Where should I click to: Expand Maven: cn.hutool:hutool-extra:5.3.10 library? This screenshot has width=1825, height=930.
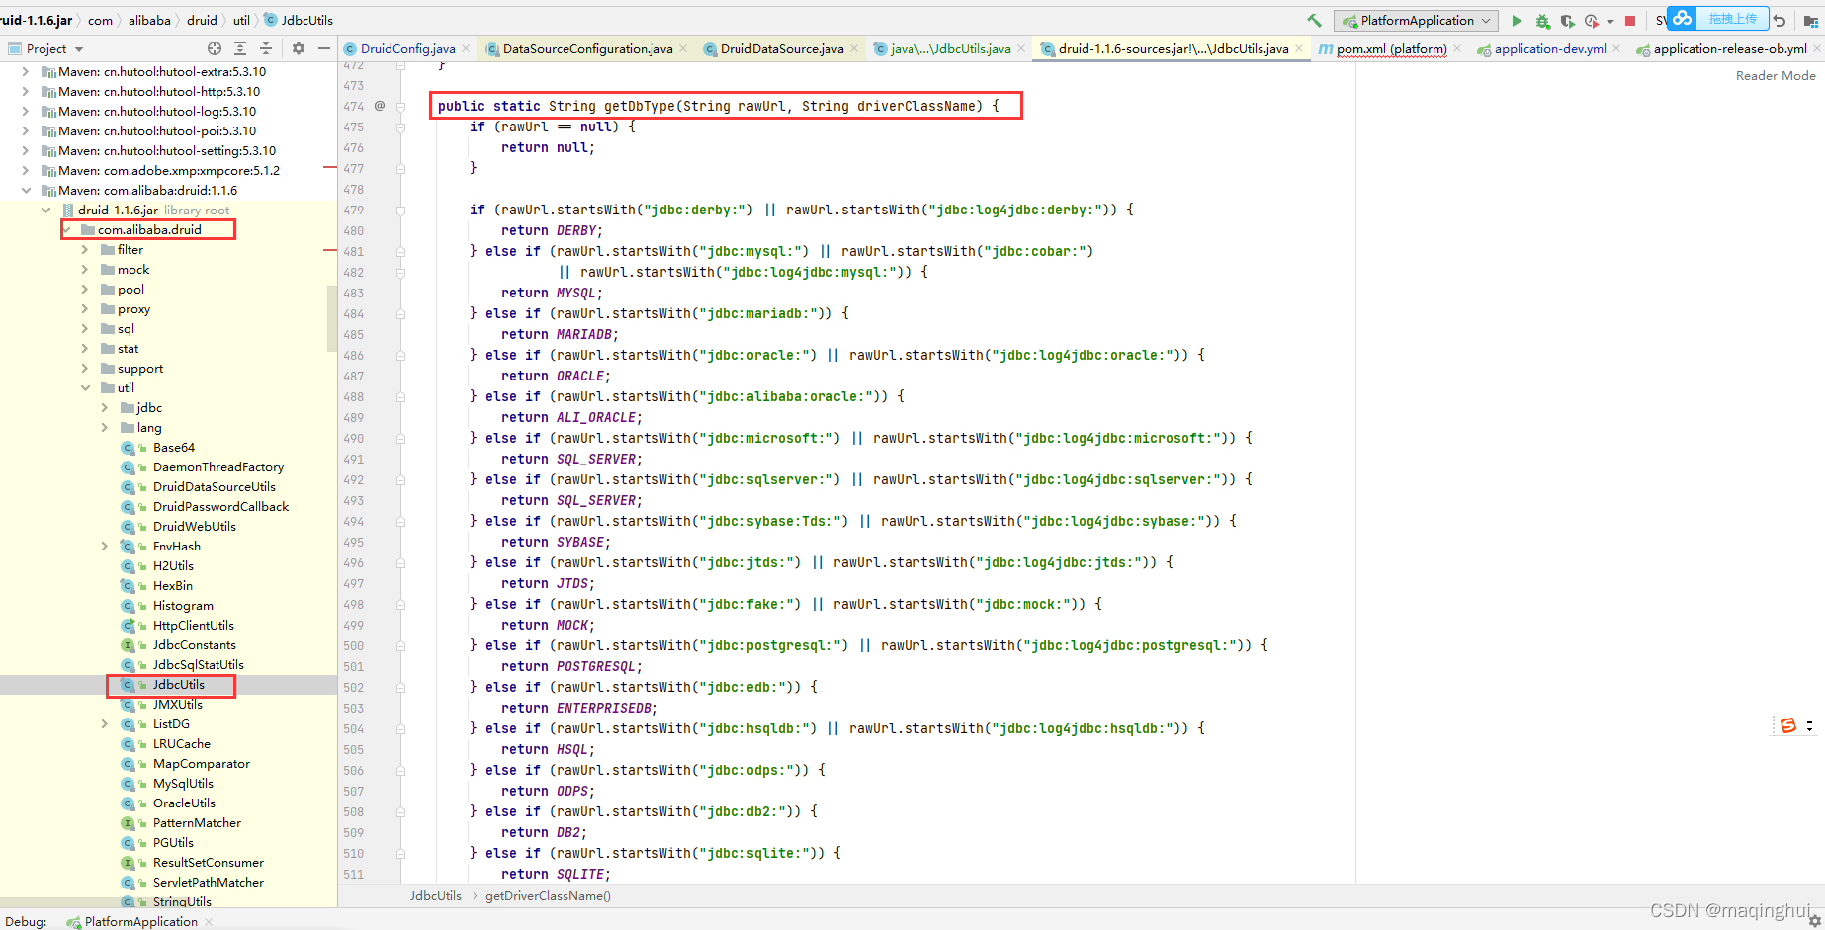[24, 70]
